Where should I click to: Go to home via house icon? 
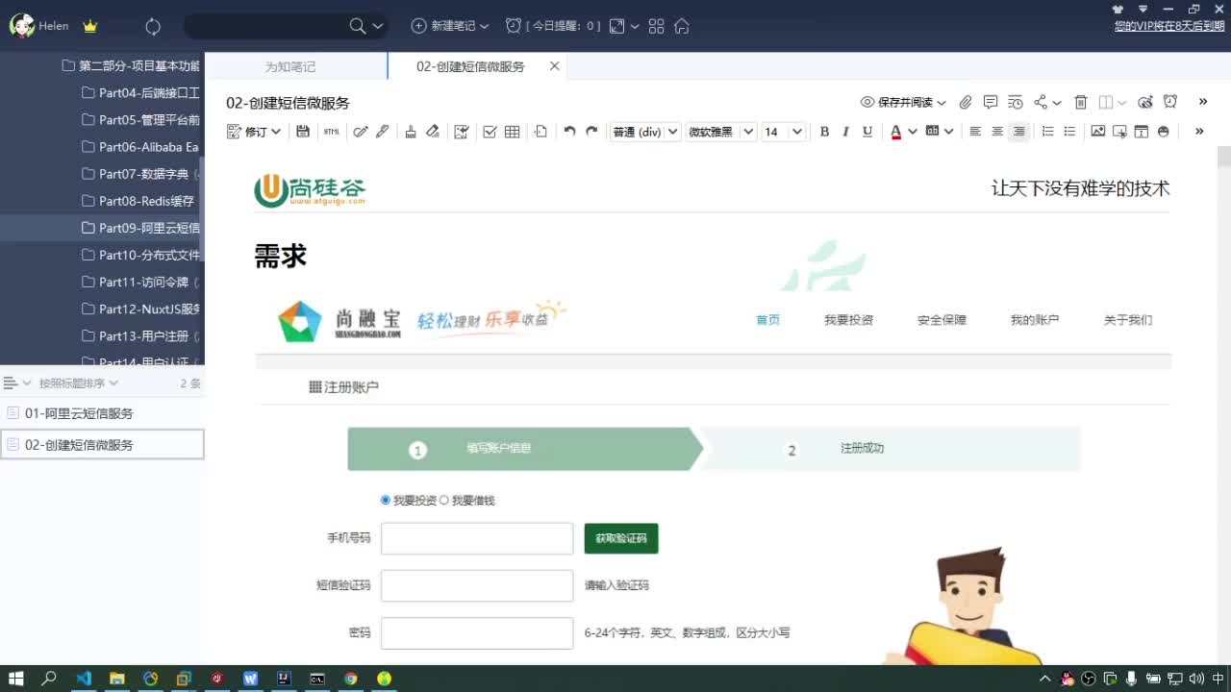pyautogui.click(x=682, y=26)
